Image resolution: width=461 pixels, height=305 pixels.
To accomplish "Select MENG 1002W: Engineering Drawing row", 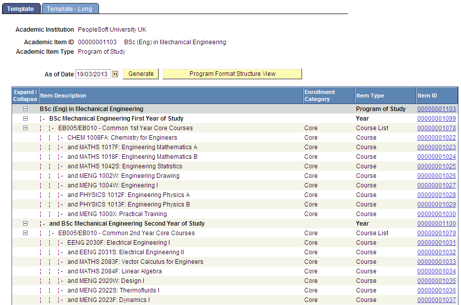I will pos(235,176).
